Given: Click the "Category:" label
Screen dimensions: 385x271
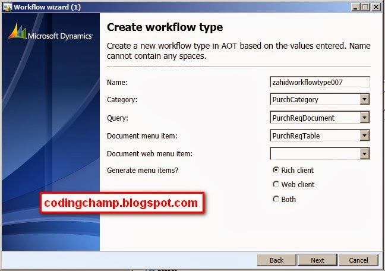Looking at the screenshot, I should (x=122, y=100).
